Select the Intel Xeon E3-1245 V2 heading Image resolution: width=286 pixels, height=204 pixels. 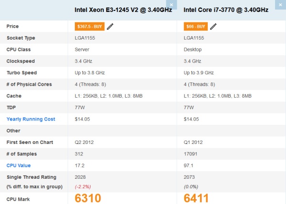(123, 10)
